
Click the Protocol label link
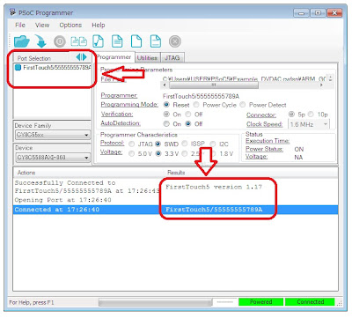(113, 143)
